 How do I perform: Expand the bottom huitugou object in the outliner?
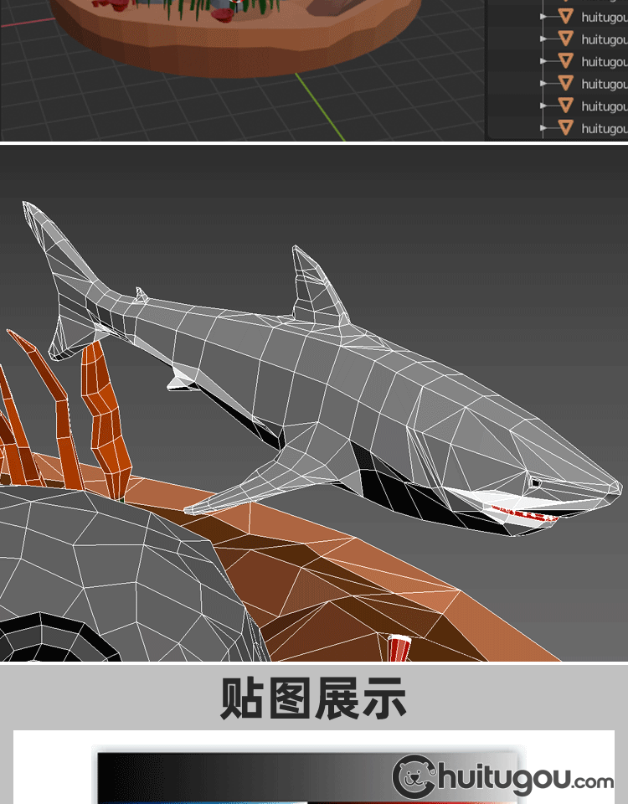[x=543, y=128]
